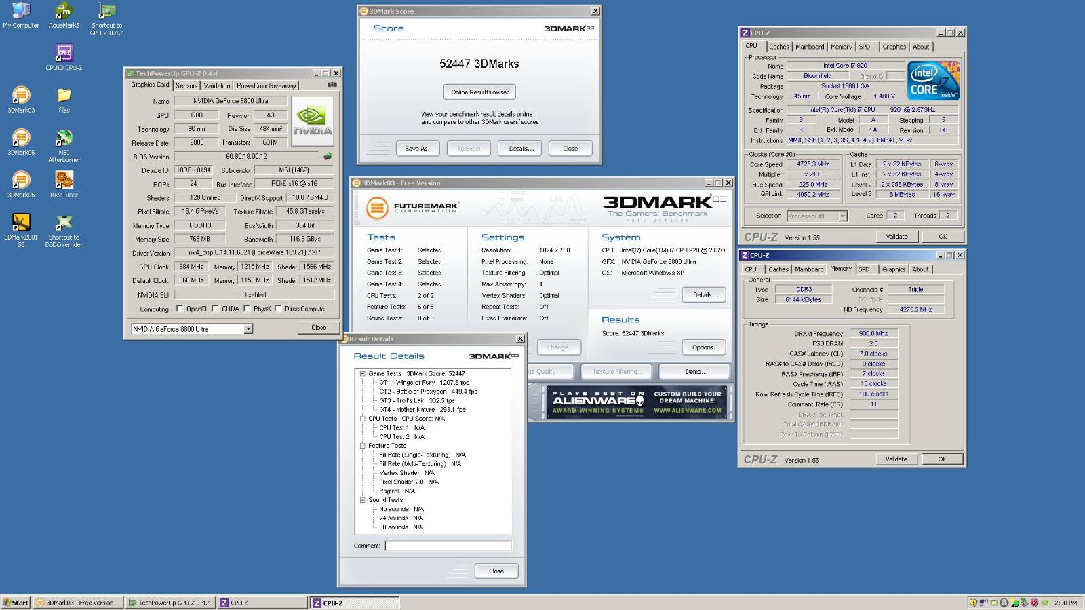Click Close in 3DMark Score window
1085x610 pixels.
coord(570,149)
